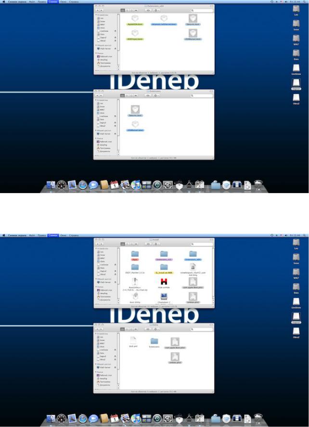Click Quick Look eye button in Extensions_x64 window

click(x=148, y=10)
